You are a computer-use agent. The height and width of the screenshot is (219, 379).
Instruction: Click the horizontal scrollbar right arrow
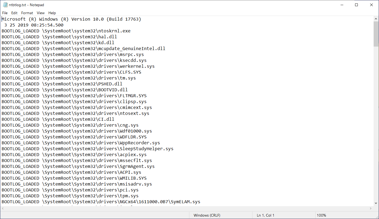pos(371,208)
